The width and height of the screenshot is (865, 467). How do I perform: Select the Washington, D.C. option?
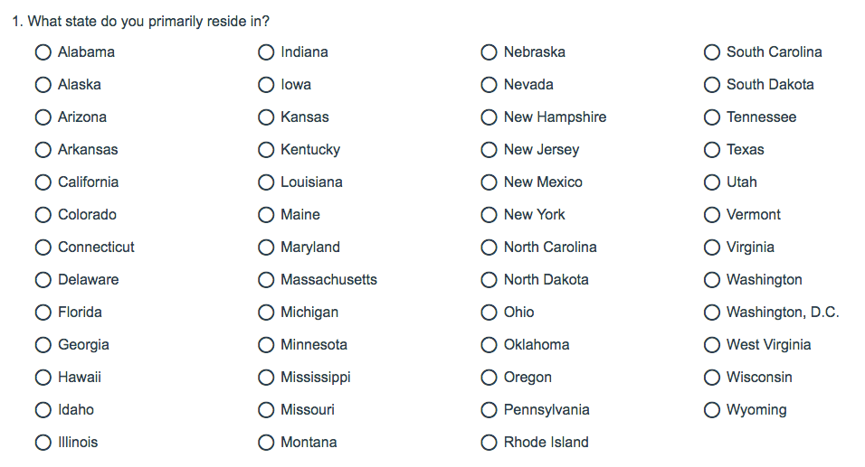(x=712, y=313)
